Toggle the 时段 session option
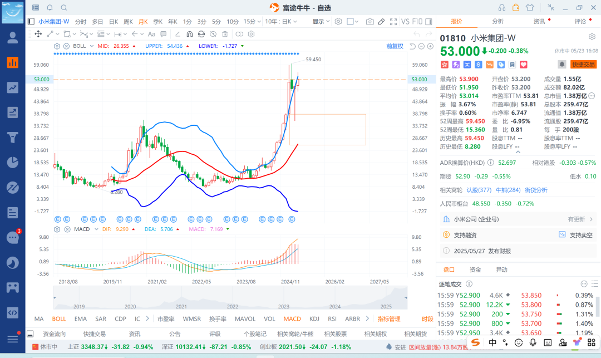This screenshot has width=601, height=358. 427,319
